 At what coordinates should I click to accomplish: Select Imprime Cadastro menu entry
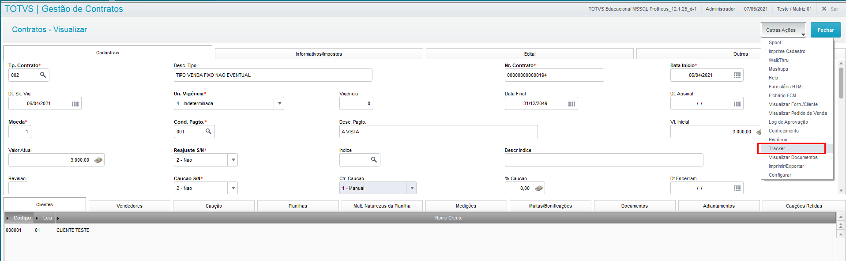point(797,51)
